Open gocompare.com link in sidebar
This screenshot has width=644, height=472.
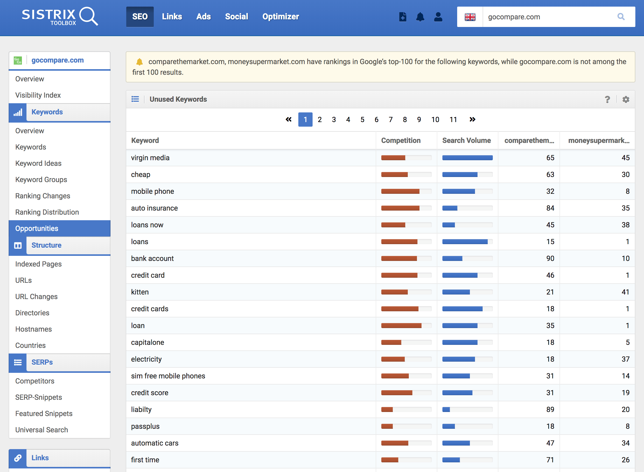(x=58, y=60)
